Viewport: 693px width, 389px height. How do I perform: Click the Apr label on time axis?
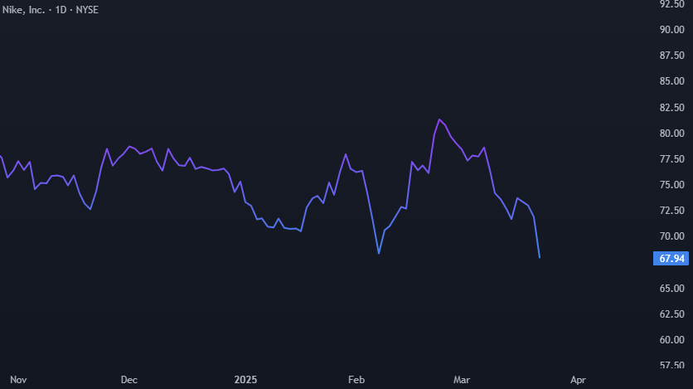click(x=578, y=380)
